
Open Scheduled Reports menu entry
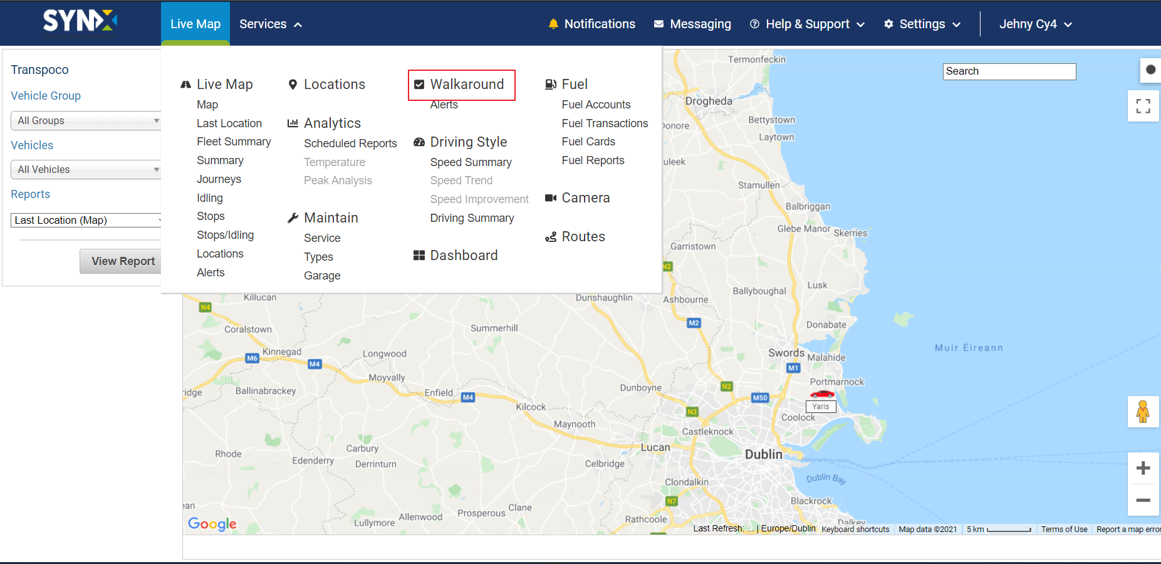click(350, 144)
